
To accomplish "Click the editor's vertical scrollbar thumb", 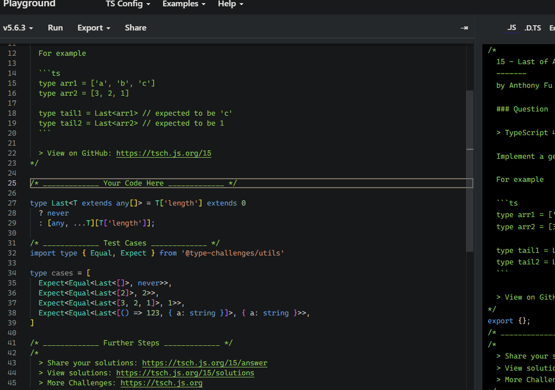I will tap(470, 171).
